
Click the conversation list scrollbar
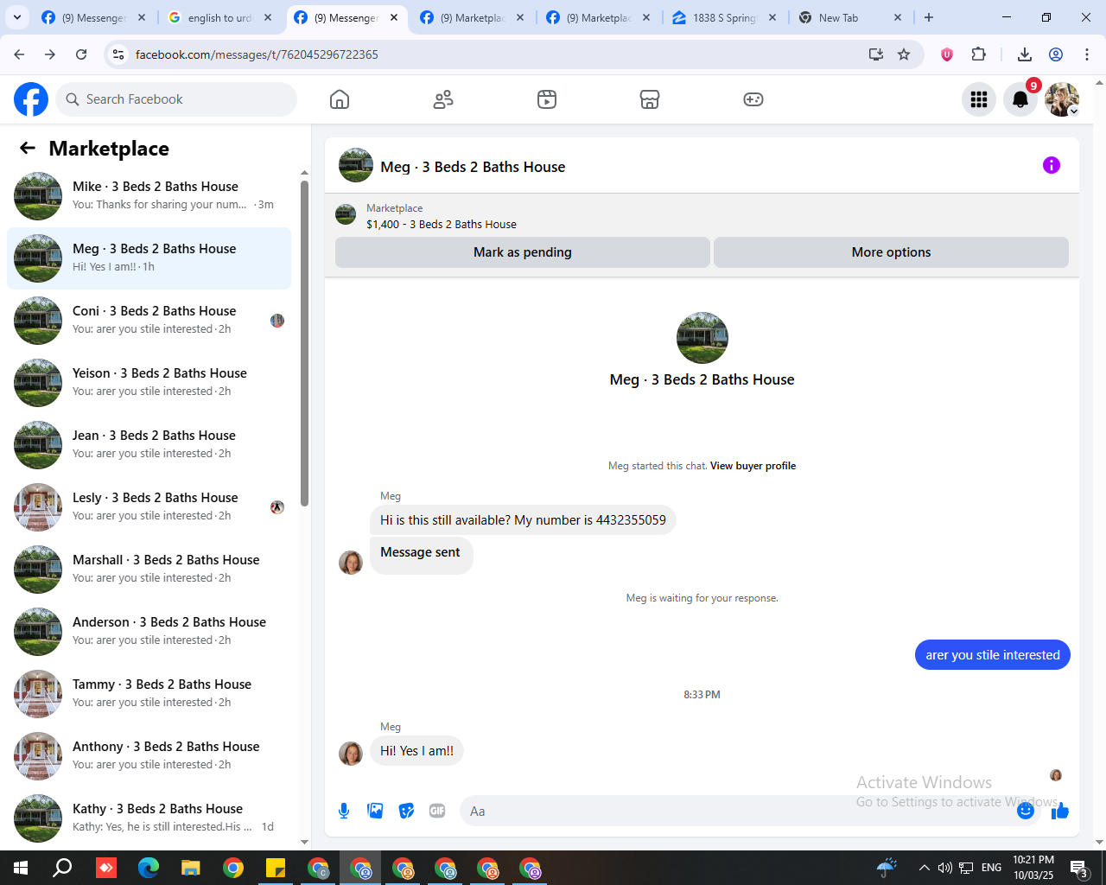click(304, 343)
